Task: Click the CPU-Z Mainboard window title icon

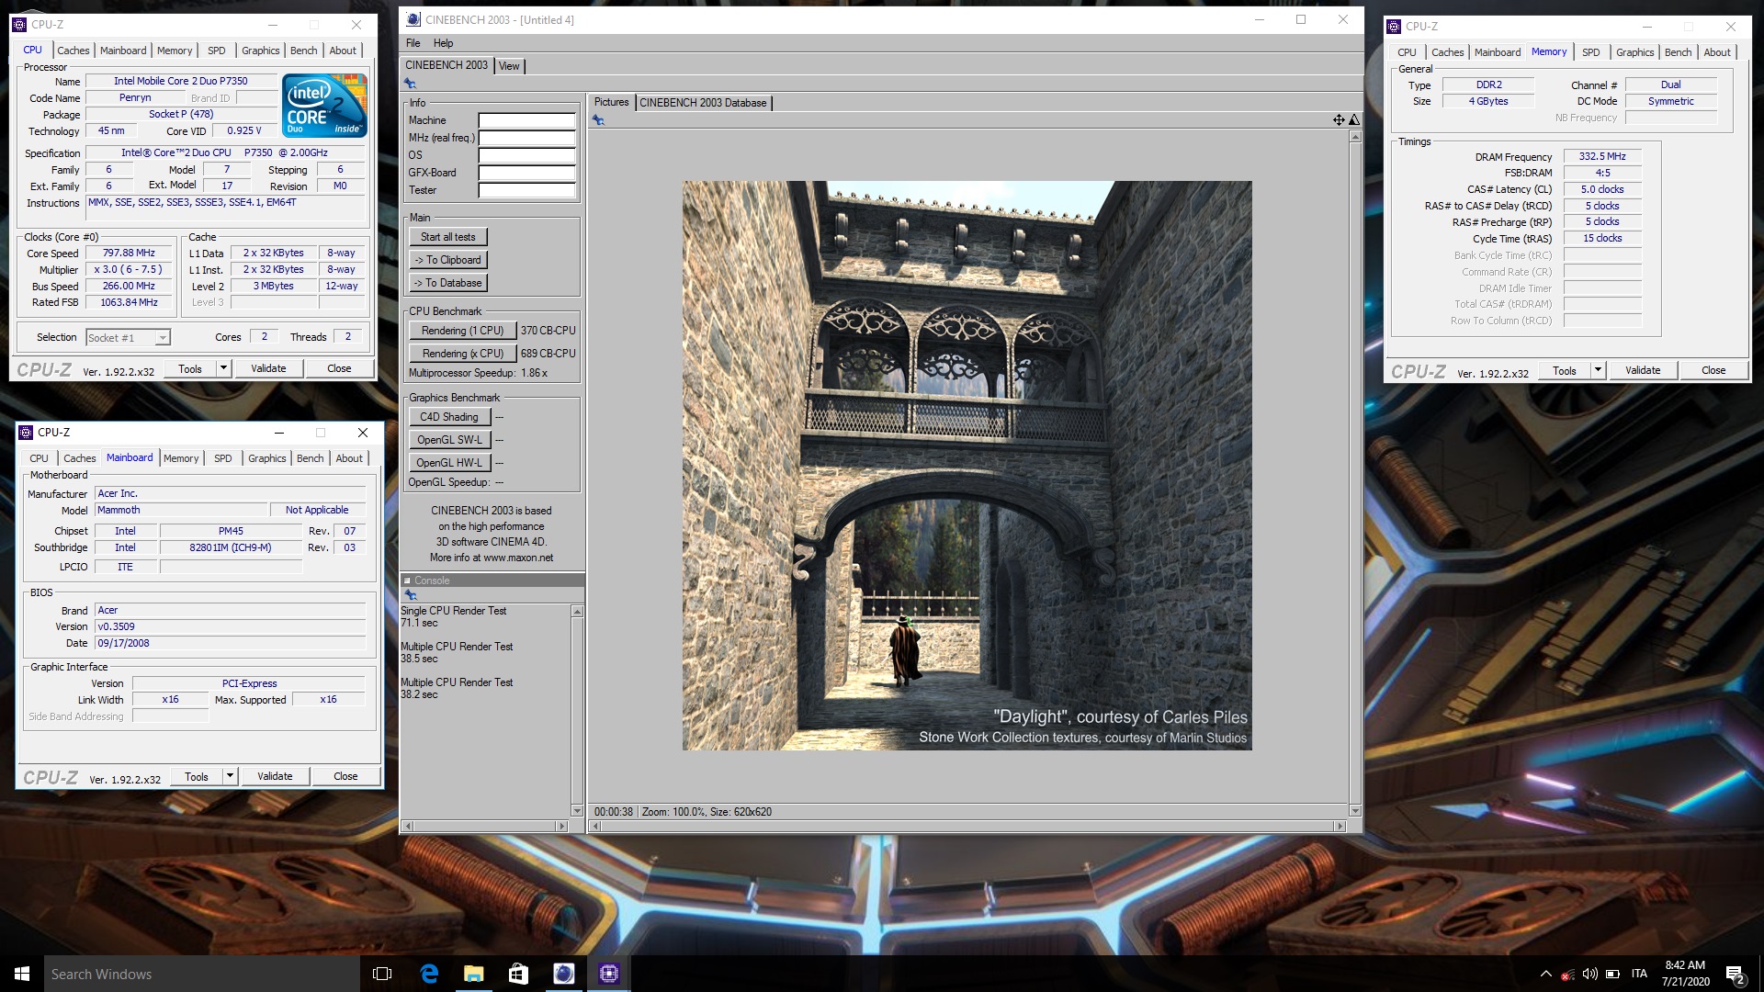Action: (x=26, y=433)
